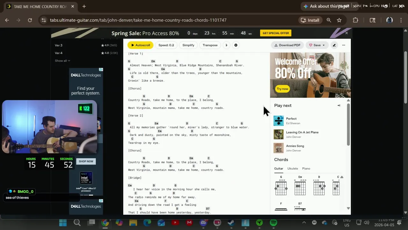Click the Annies Song album thumbnail
408x230 pixels.
coord(279,148)
